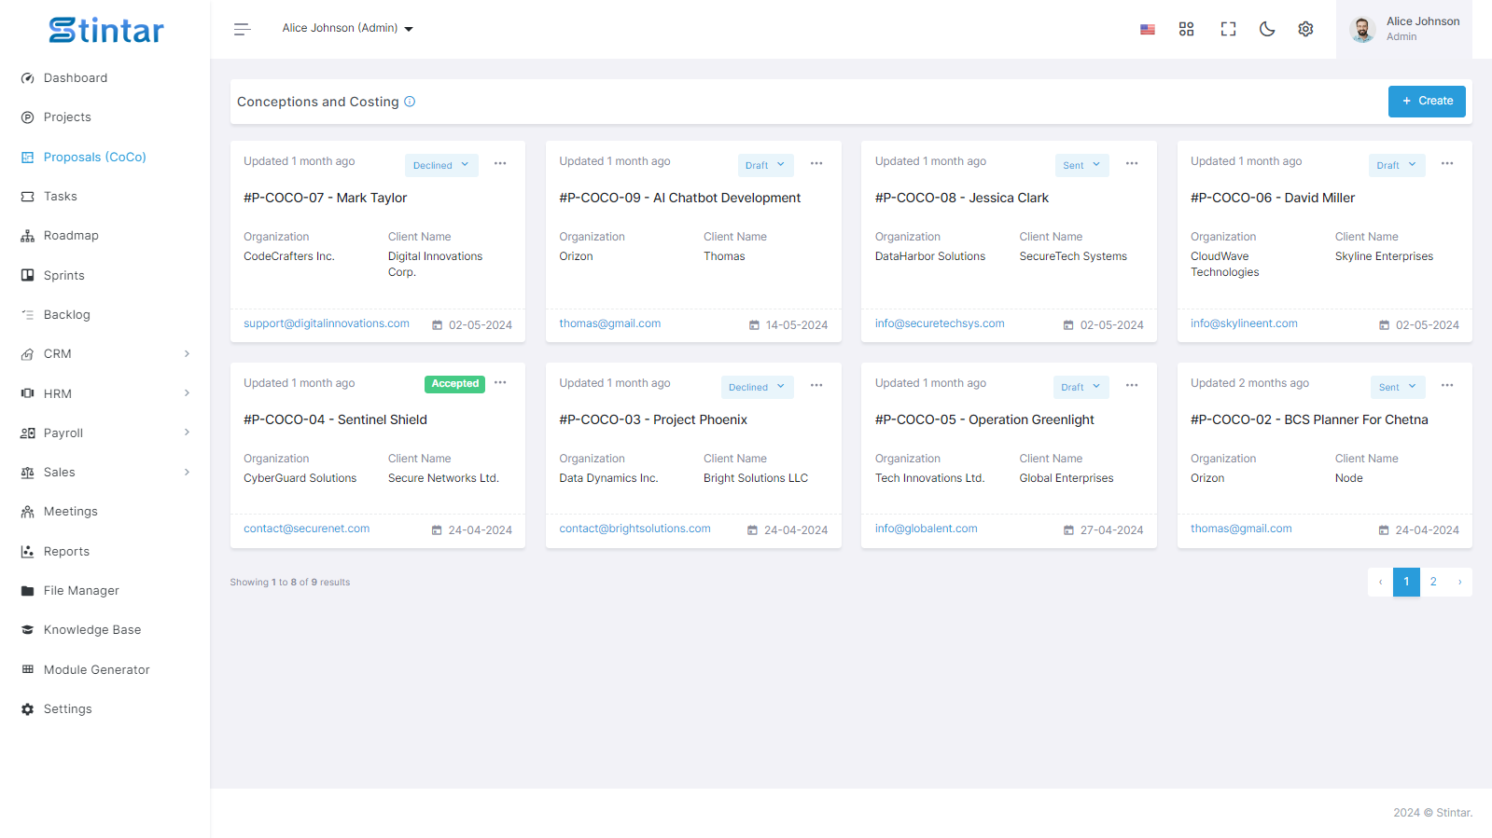1492x838 pixels.
Task: Go to page 2 of results
Action: [x=1433, y=582]
